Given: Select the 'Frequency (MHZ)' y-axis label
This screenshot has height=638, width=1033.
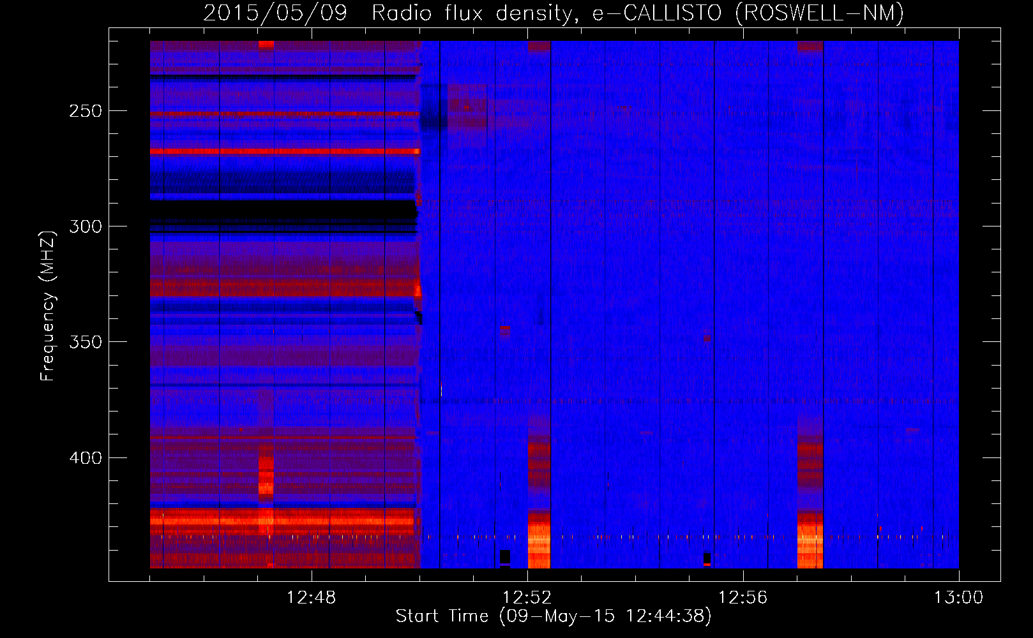Looking at the screenshot, I should pyautogui.click(x=48, y=306).
